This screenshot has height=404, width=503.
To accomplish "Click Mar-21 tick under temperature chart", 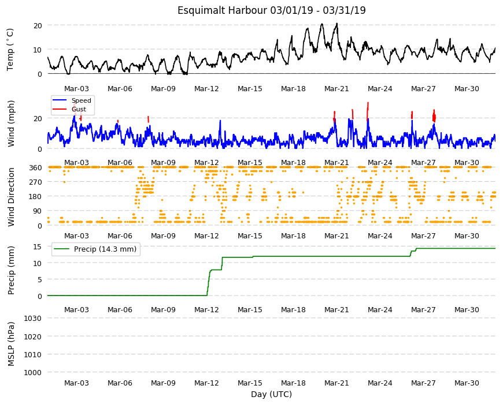I will pos(336,89).
